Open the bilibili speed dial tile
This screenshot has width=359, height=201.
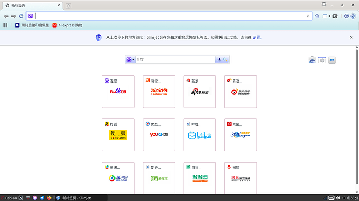[x=200, y=135]
